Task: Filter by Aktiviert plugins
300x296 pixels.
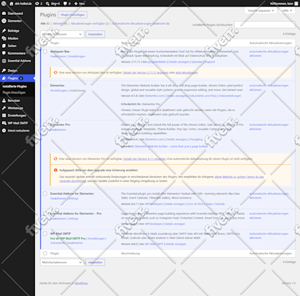Action: pyautogui.click(x=58, y=23)
